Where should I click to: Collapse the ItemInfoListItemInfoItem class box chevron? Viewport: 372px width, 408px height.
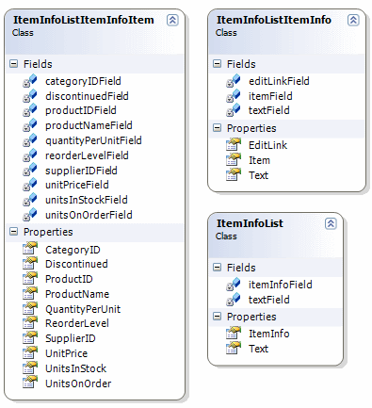pyautogui.click(x=172, y=20)
